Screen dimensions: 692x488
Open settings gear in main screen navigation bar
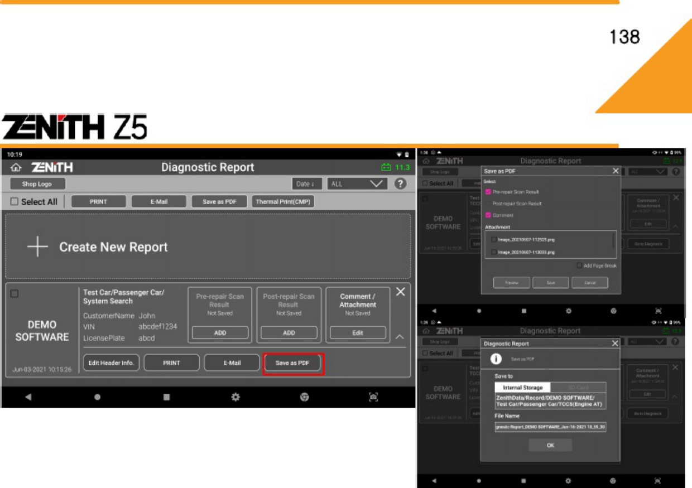[236, 397]
